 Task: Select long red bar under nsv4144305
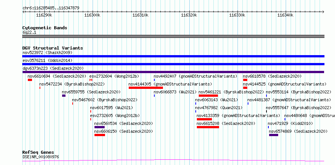coord(146,88)
